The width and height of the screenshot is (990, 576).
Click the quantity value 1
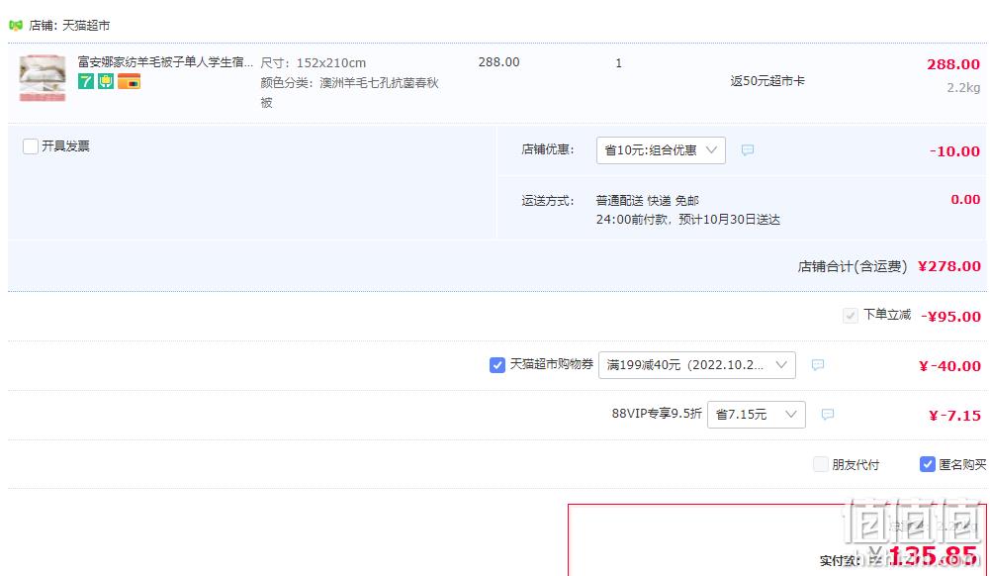(619, 63)
